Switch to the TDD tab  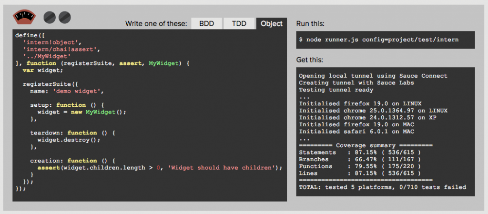coord(239,24)
